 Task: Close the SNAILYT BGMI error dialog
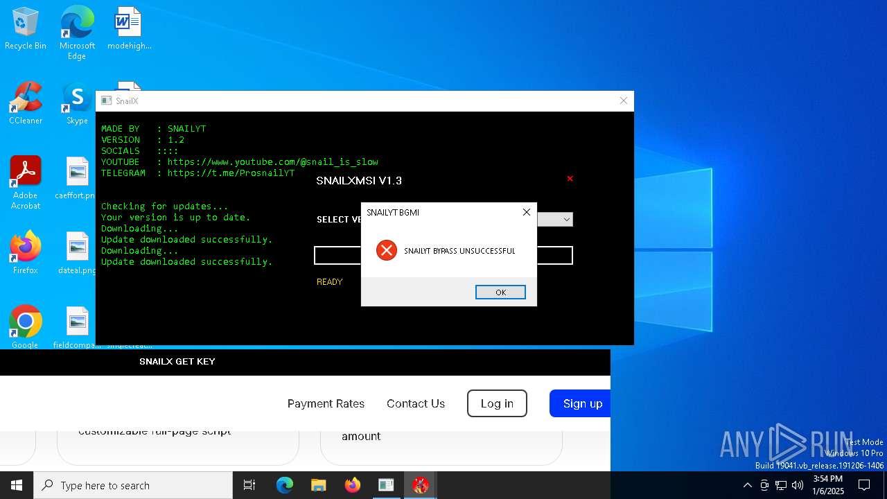click(x=526, y=212)
